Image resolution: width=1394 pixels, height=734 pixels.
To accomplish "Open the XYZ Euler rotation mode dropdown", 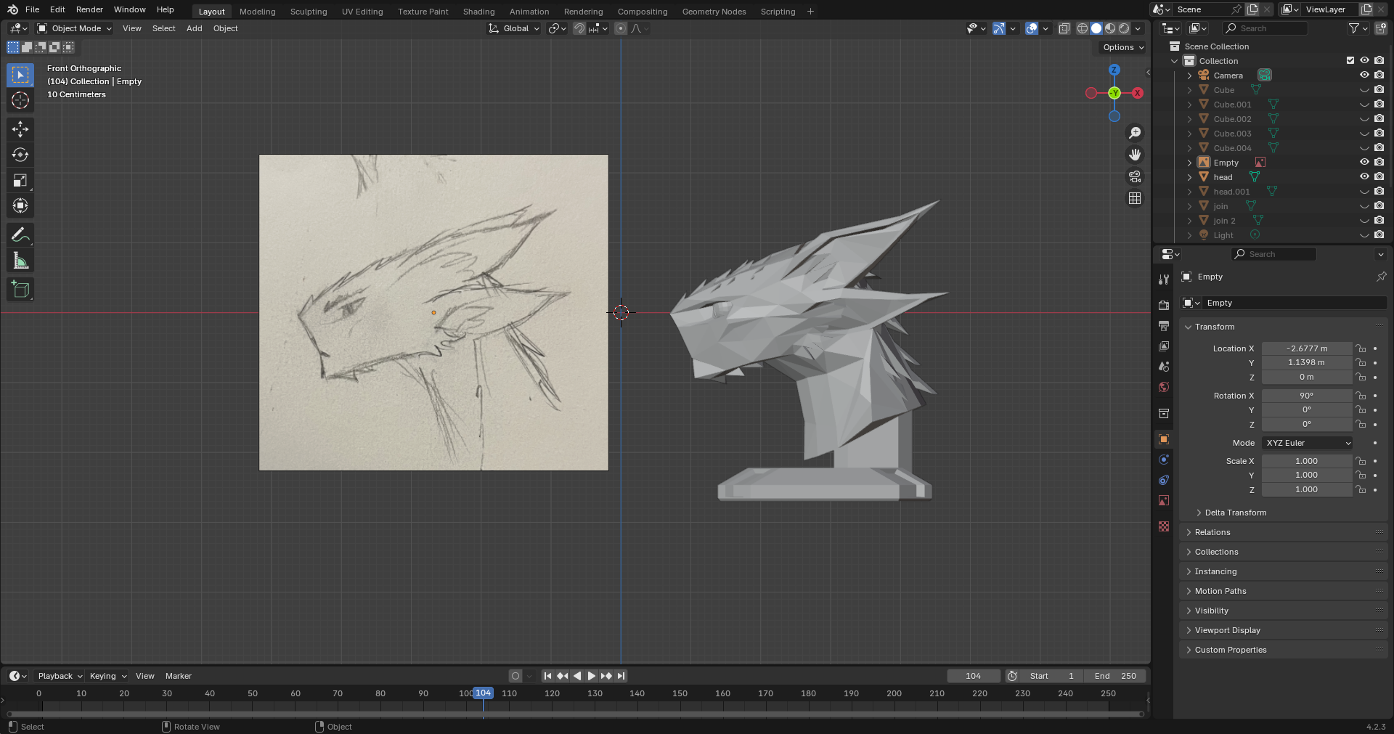I will tap(1308, 443).
